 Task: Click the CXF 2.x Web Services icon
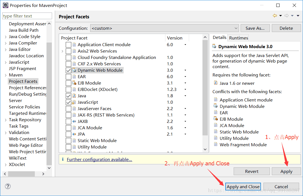tap(74, 64)
